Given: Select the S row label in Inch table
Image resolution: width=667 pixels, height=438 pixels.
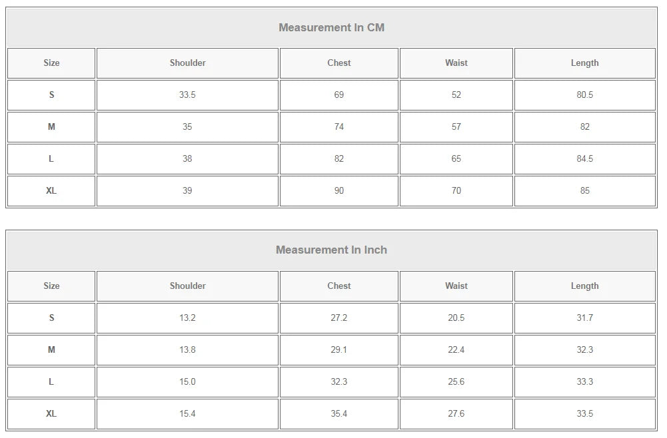Looking at the screenshot, I should [x=51, y=318].
